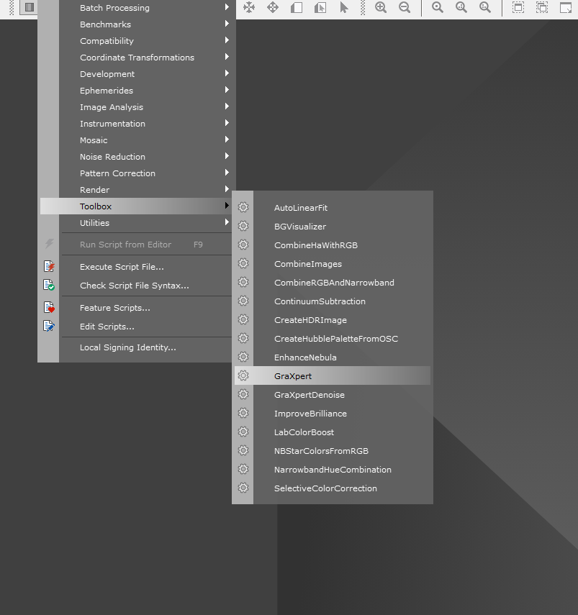Click the single dashed-frame Fit View icon
This screenshot has width=578, height=615.
518,7
